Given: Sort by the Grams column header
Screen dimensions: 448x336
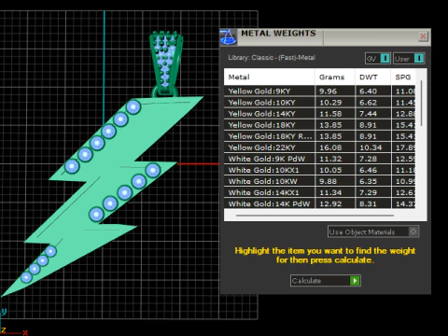Looking at the screenshot, I should pos(335,77).
